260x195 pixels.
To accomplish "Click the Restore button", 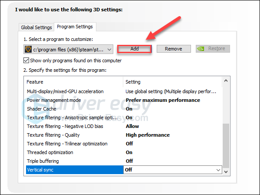I will click(x=213, y=49).
